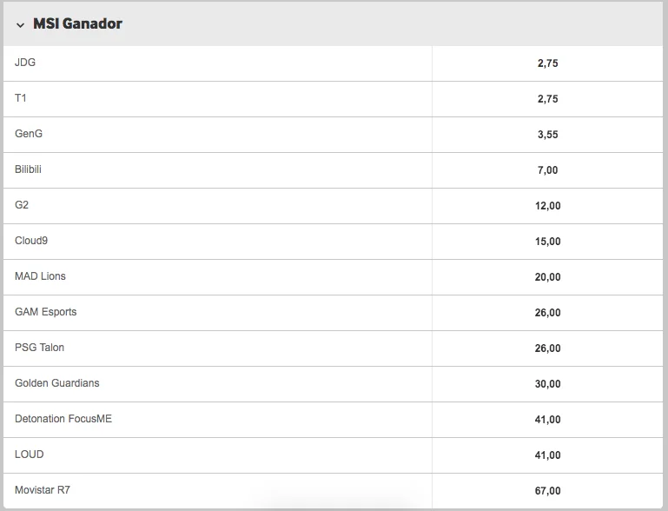Click the Movistar R7 team name
Screen dimensions: 668x511
click(43, 490)
